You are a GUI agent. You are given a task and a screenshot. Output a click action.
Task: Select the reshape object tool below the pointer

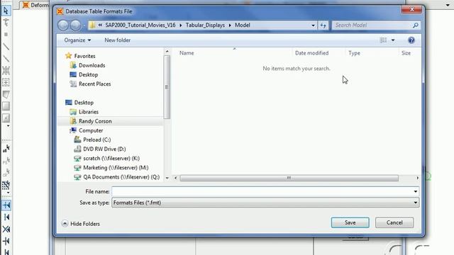pyautogui.click(x=6, y=23)
